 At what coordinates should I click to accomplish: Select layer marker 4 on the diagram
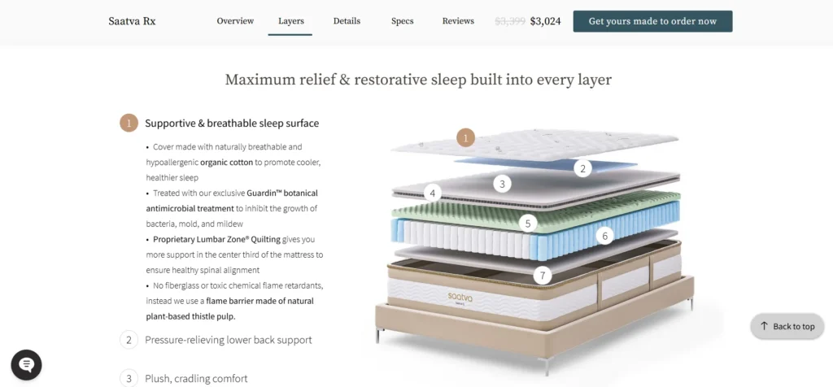433,193
